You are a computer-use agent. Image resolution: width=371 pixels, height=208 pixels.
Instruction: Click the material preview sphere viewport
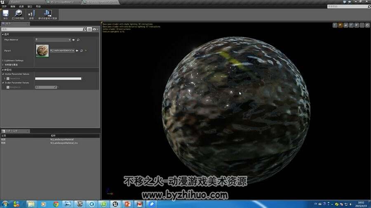click(236, 110)
